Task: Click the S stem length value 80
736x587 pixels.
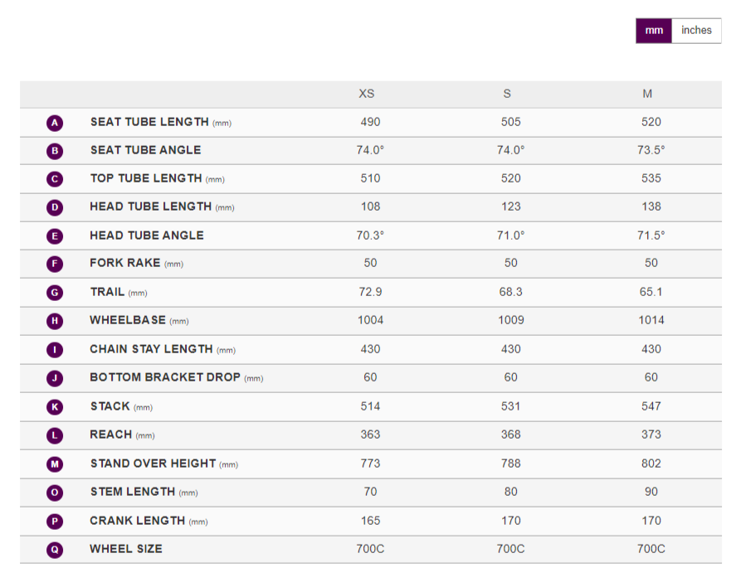Action: [x=510, y=492]
